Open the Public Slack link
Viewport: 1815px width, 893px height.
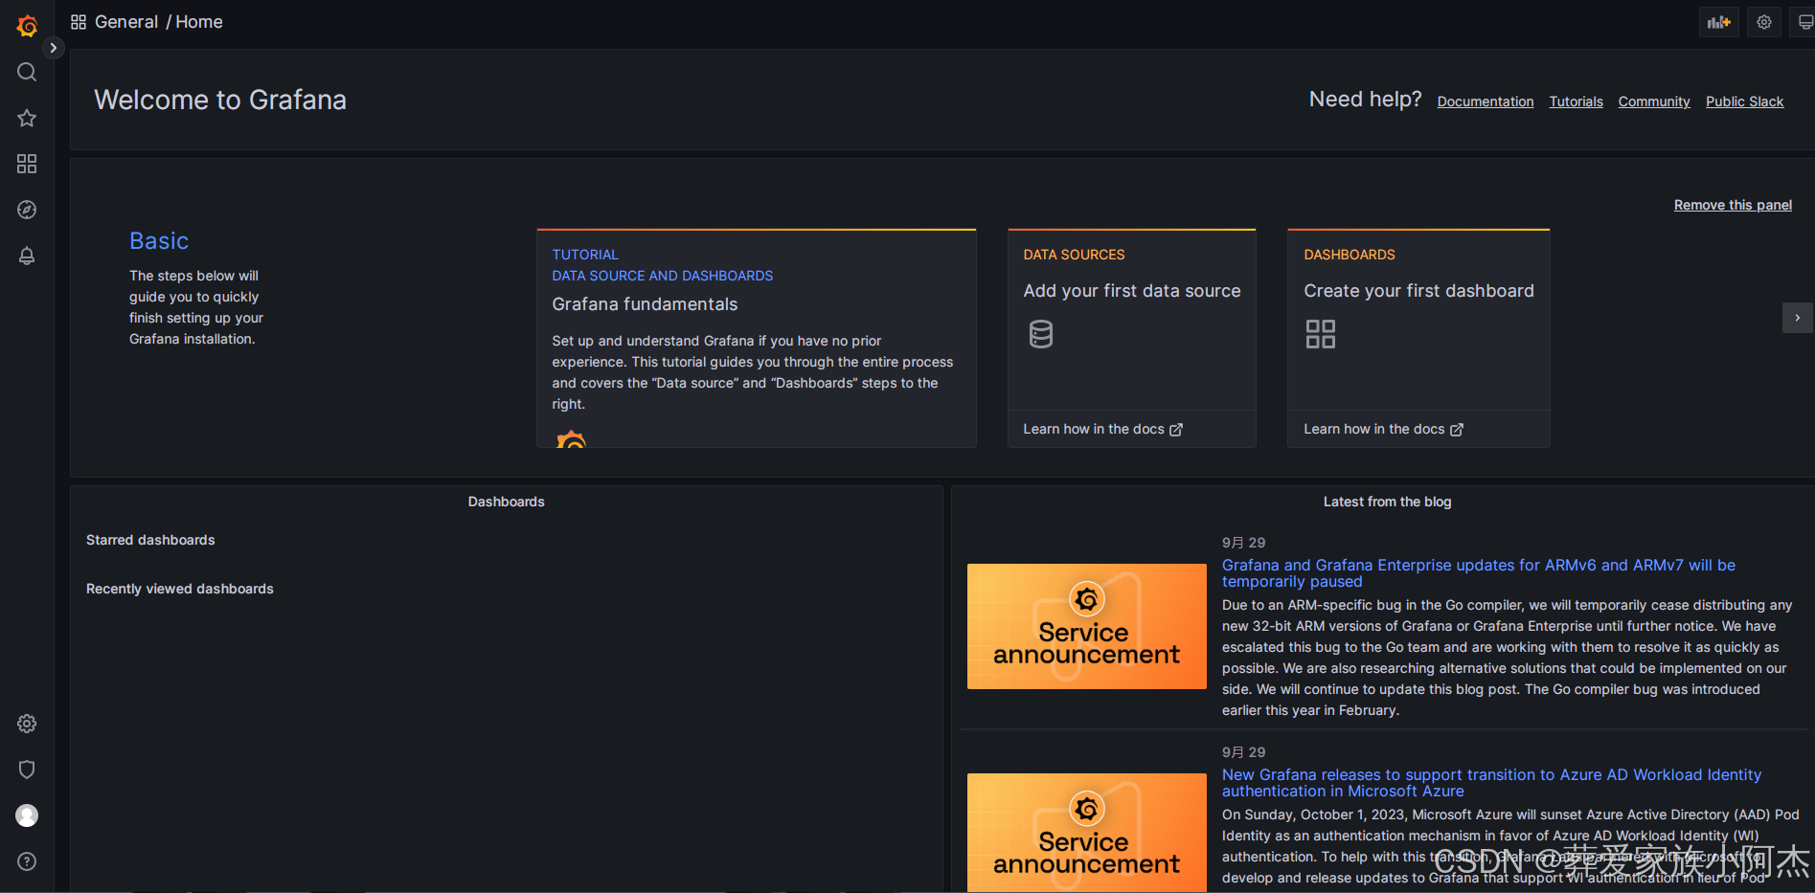[1744, 101]
